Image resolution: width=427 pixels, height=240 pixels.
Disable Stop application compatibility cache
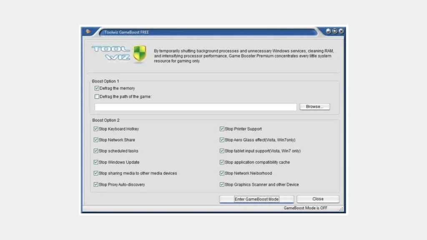click(222, 162)
